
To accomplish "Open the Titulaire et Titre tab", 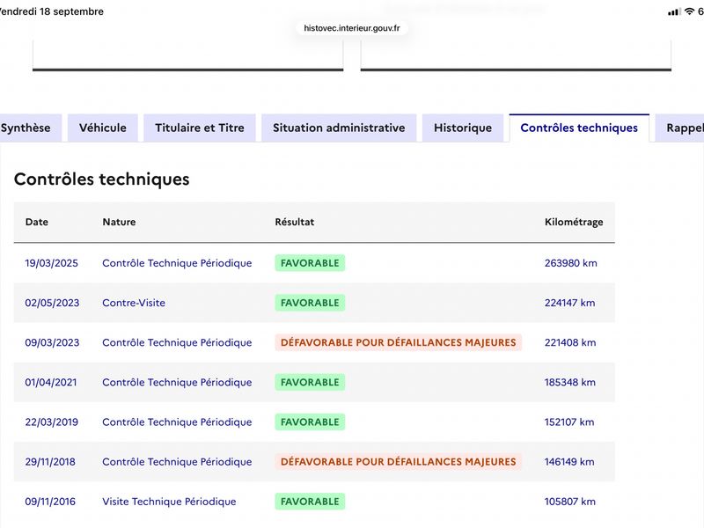I will [x=200, y=128].
